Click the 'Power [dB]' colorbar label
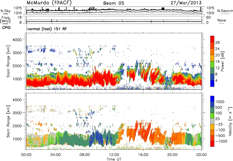233x161 pixels. 223,61
